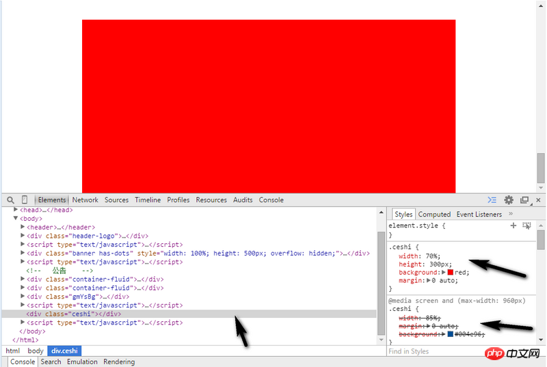Open the Sources tab
The image size is (547, 367).
pyautogui.click(x=116, y=200)
